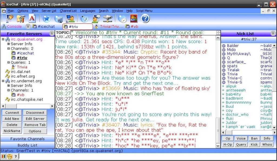The height and width of the screenshot is (161, 277).
Task: Click the blue star favorites toolbar icon
Action: (x=47, y=19)
